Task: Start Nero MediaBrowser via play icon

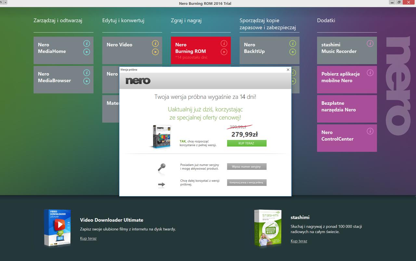Action: tap(86, 81)
